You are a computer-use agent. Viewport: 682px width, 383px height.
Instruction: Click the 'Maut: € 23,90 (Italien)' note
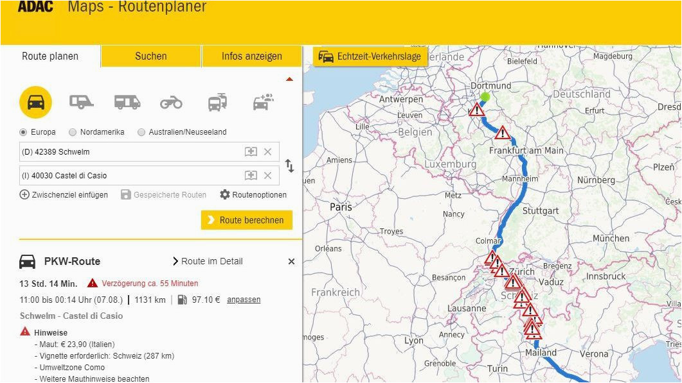(x=75, y=345)
